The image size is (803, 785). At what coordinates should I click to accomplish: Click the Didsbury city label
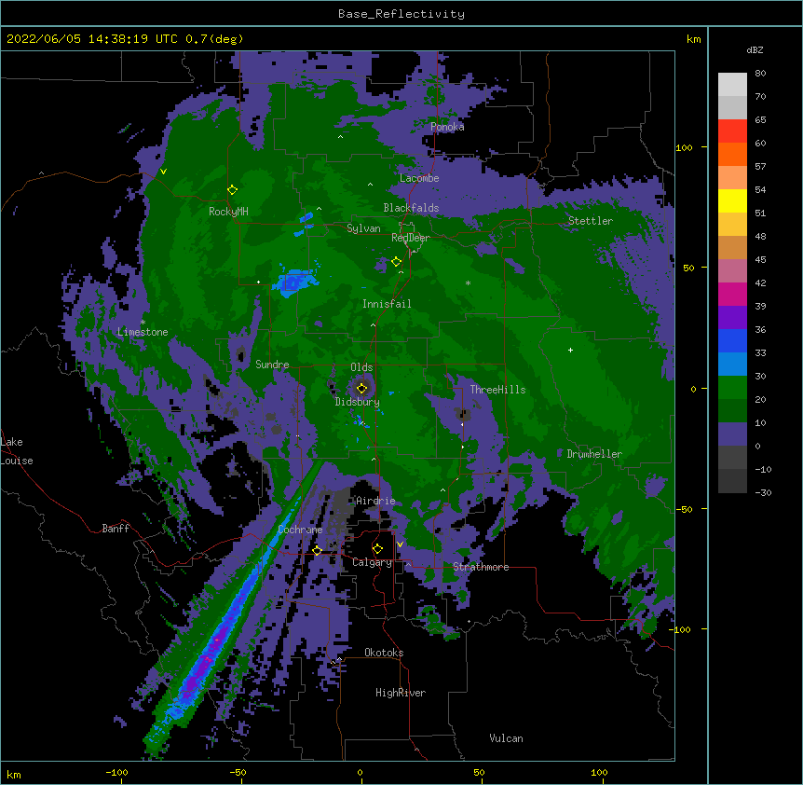click(x=358, y=402)
